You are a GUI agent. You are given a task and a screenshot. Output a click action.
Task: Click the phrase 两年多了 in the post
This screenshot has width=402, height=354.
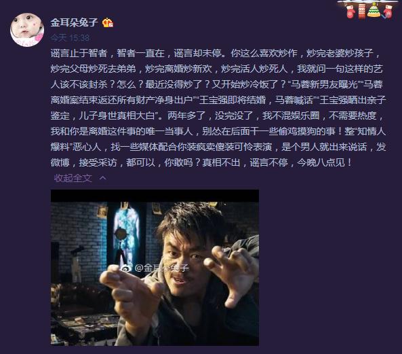click(186, 116)
